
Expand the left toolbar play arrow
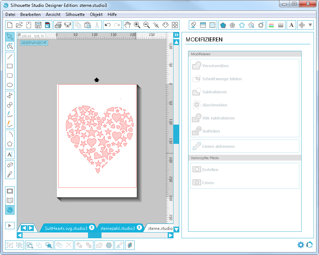click(x=10, y=226)
